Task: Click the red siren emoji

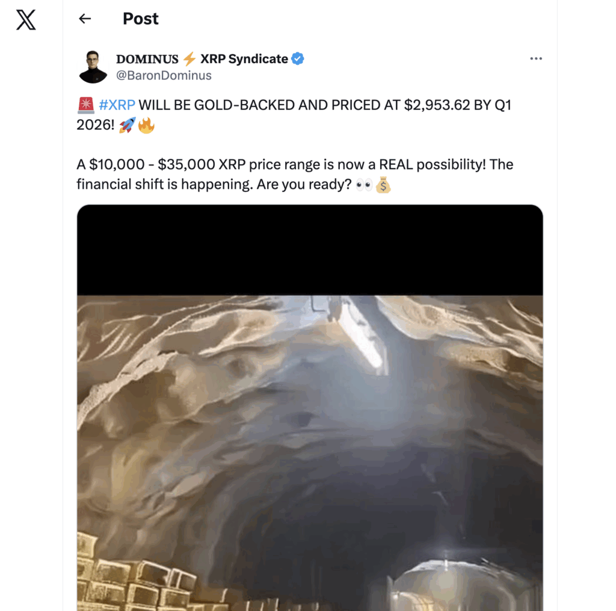Action: pos(85,106)
